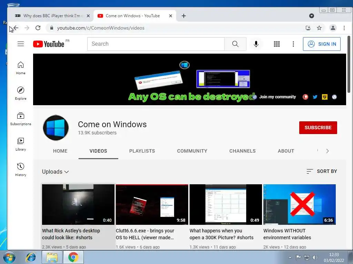
Task: Click the site lock icon
Action: pyautogui.click(x=52, y=28)
